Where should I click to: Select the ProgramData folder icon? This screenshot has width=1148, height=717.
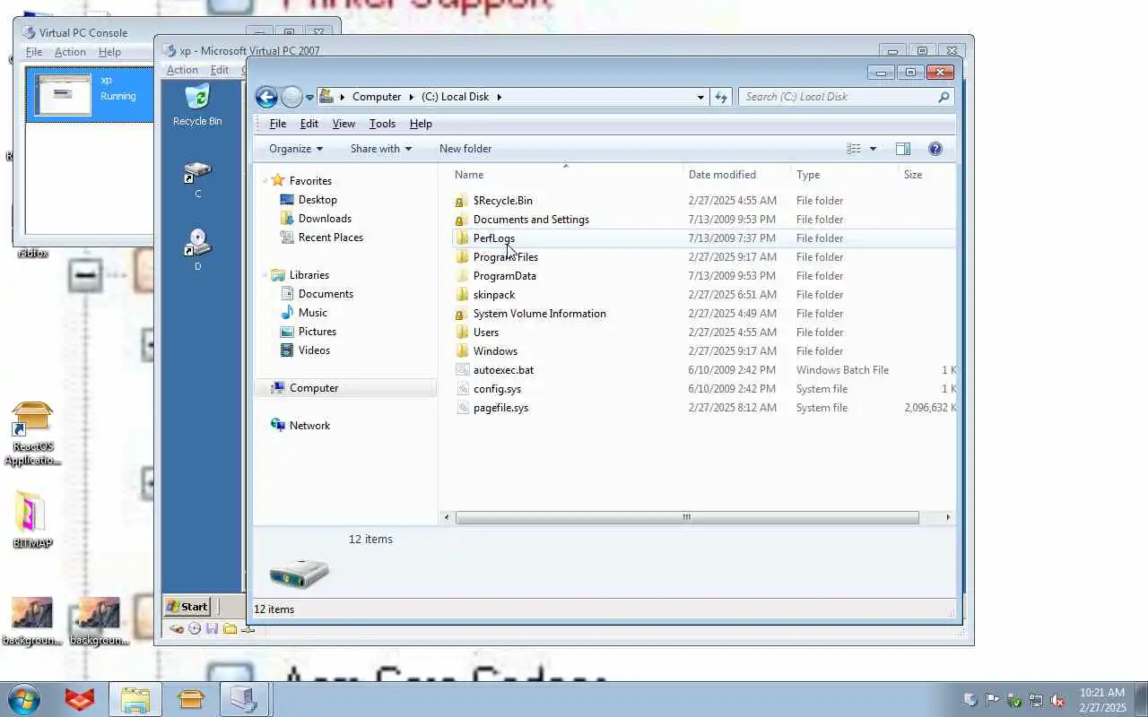(x=462, y=276)
